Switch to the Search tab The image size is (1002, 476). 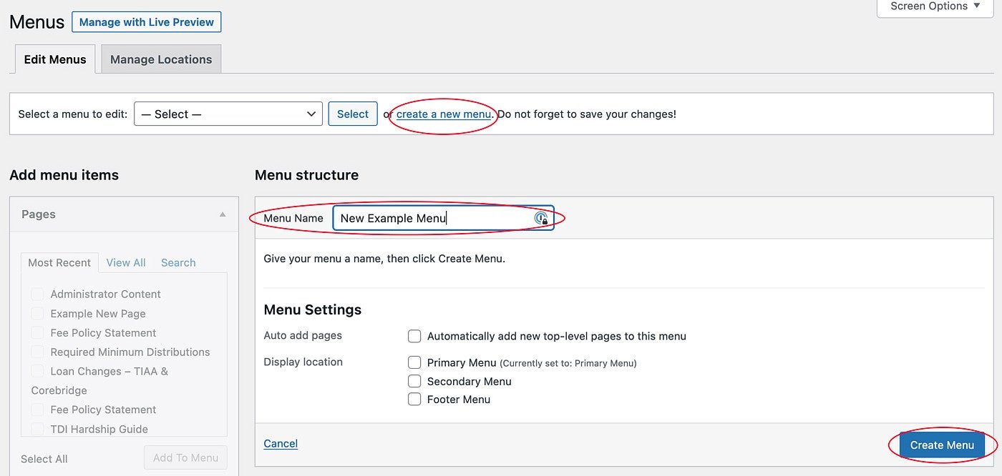(x=177, y=262)
